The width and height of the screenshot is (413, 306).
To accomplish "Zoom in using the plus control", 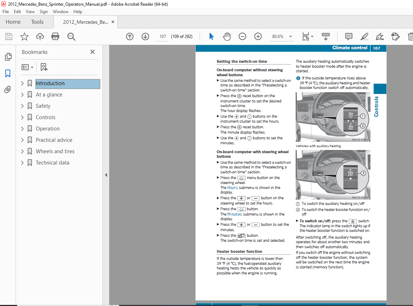I will coord(258,36).
